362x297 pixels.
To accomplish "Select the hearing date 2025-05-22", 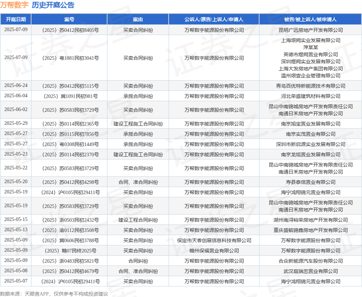I will point(16,168).
